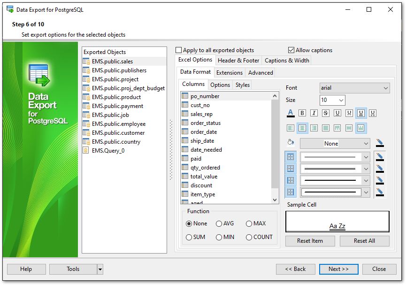
Task: Apply single dashed accounting underline
Action: 349,113
